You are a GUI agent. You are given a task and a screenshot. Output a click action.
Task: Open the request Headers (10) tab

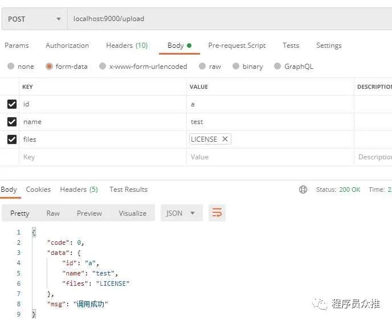click(126, 46)
